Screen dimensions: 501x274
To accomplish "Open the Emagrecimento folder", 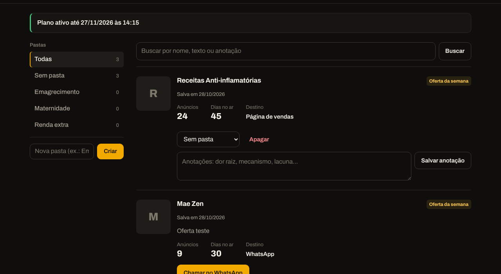I will [77, 92].
